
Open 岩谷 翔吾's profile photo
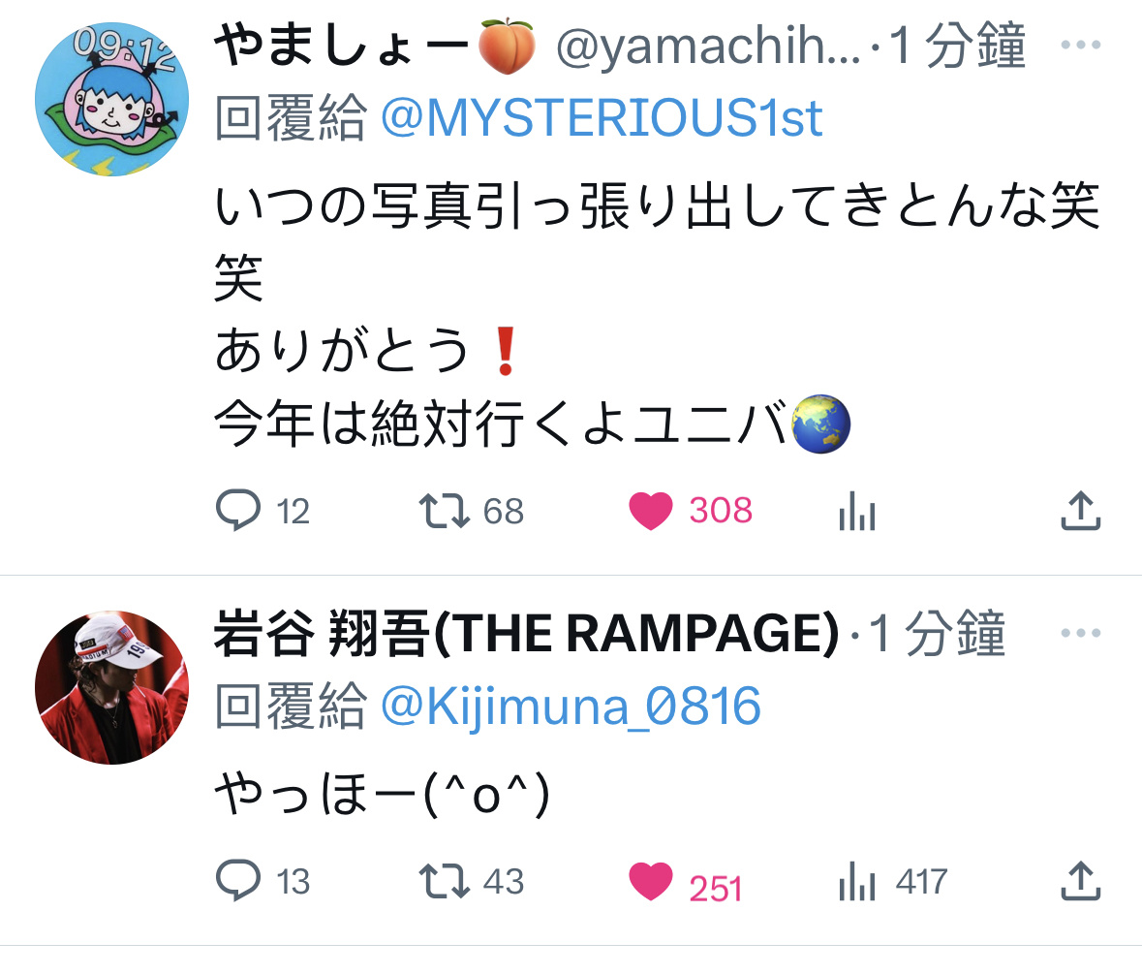pyautogui.click(x=111, y=687)
